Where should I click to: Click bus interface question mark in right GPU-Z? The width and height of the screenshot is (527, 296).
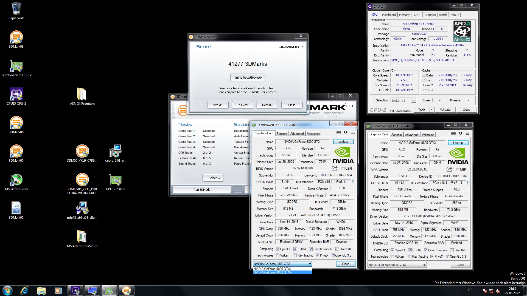tap(467, 183)
